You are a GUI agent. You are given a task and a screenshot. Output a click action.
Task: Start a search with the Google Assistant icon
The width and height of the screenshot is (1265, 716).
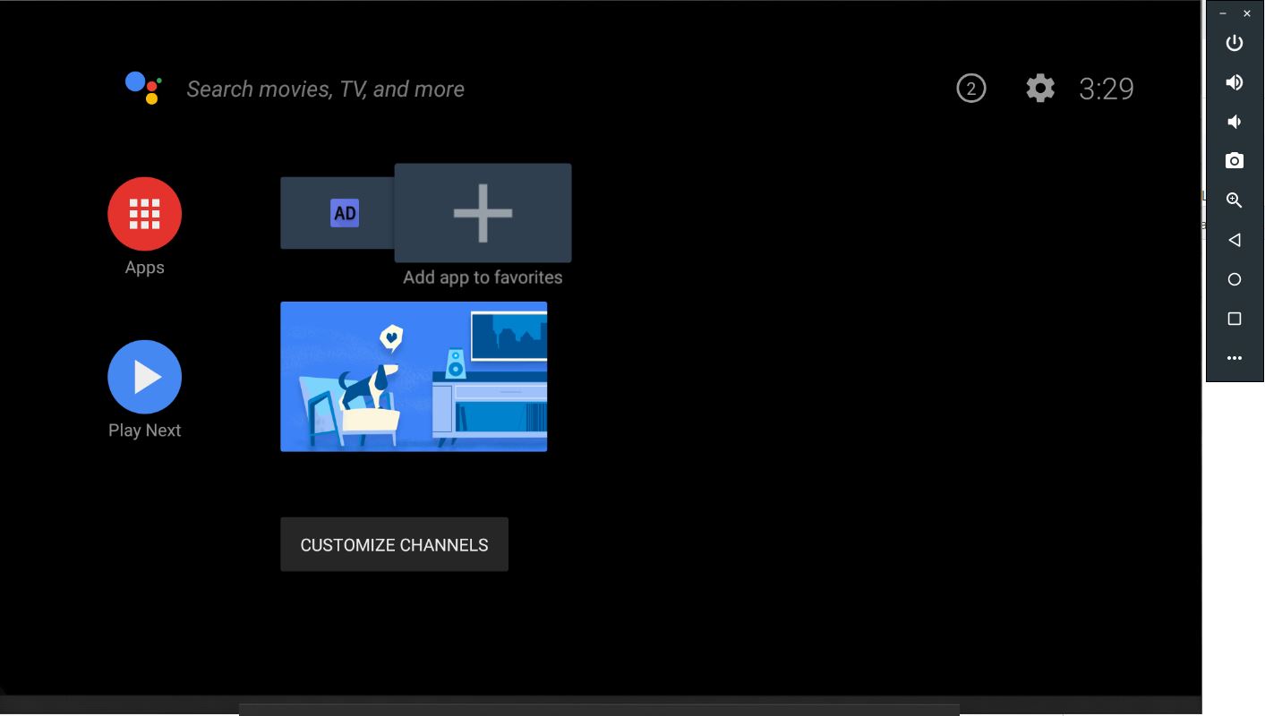tap(144, 87)
